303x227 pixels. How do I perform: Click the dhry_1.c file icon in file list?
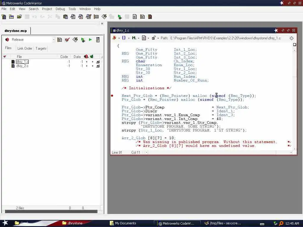[x=13, y=62]
